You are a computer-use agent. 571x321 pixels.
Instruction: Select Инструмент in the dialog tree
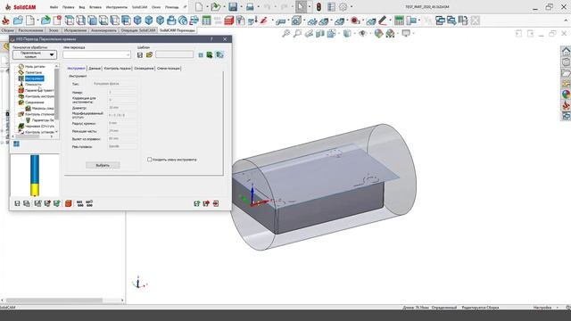(x=34, y=78)
